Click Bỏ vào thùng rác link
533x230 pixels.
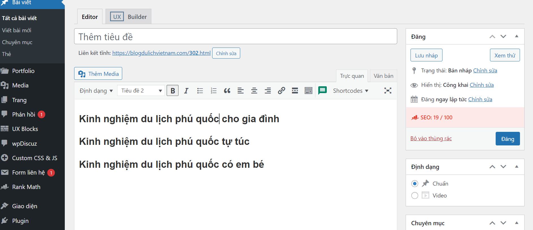pyautogui.click(x=431, y=138)
